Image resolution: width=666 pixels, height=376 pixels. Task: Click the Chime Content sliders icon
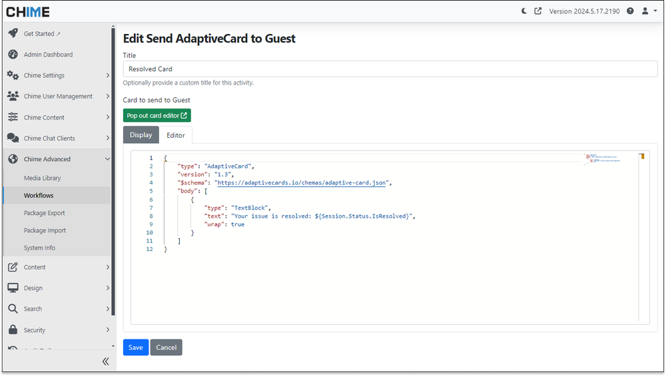[13, 117]
